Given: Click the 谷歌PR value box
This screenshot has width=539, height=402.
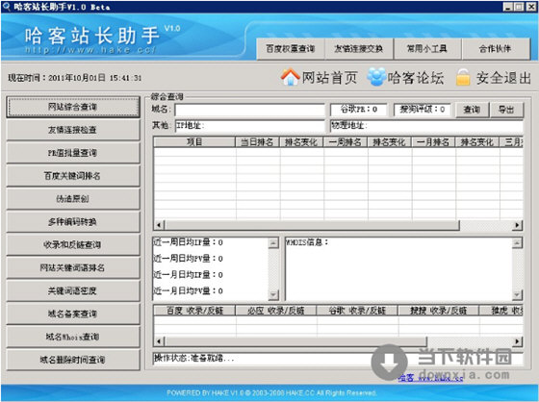Looking at the screenshot, I should coord(358,110).
